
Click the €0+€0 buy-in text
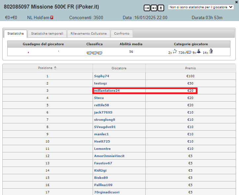(x=11, y=18)
